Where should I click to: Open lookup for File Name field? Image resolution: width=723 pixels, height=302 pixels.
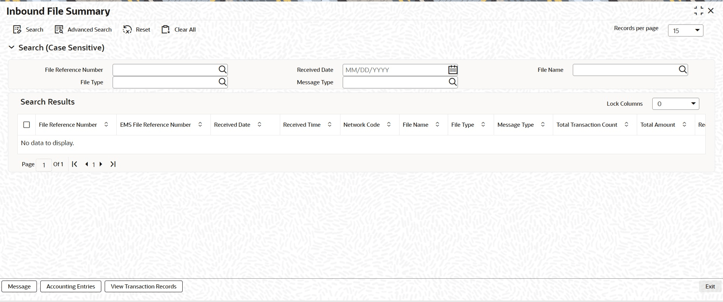[x=683, y=70]
